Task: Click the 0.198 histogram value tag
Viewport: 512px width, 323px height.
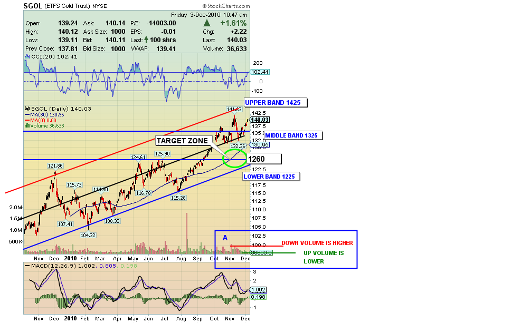Action: tap(258, 297)
